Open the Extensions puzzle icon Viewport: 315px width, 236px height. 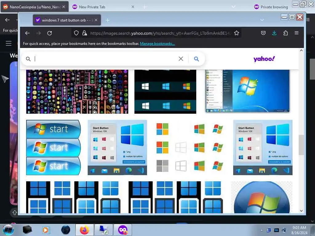pos(285,33)
